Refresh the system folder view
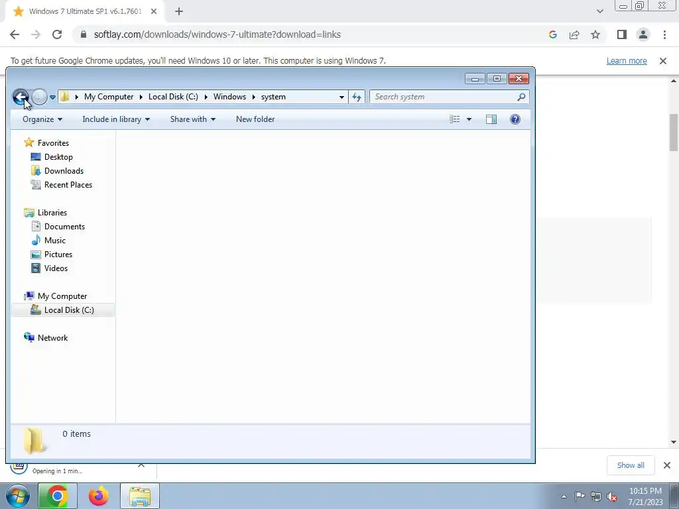The width and height of the screenshot is (679, 509). tap(357, 97)
